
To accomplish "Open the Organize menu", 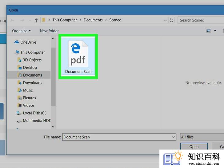I will [21, 31].
